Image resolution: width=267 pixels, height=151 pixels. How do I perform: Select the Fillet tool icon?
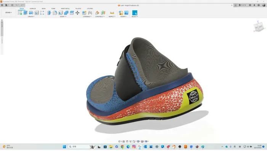coord(55,13)
